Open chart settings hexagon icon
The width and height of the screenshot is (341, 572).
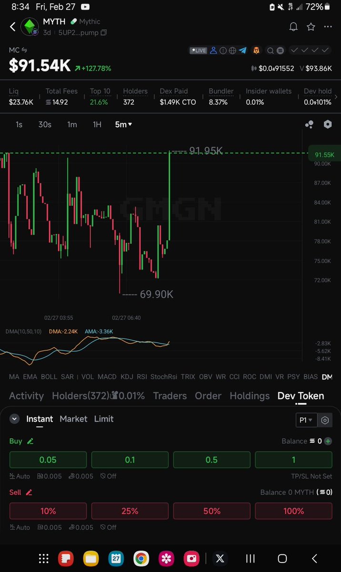click(328, 125)
